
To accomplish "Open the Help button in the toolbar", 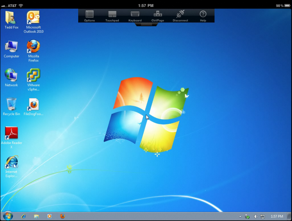I will pos(203,16).
